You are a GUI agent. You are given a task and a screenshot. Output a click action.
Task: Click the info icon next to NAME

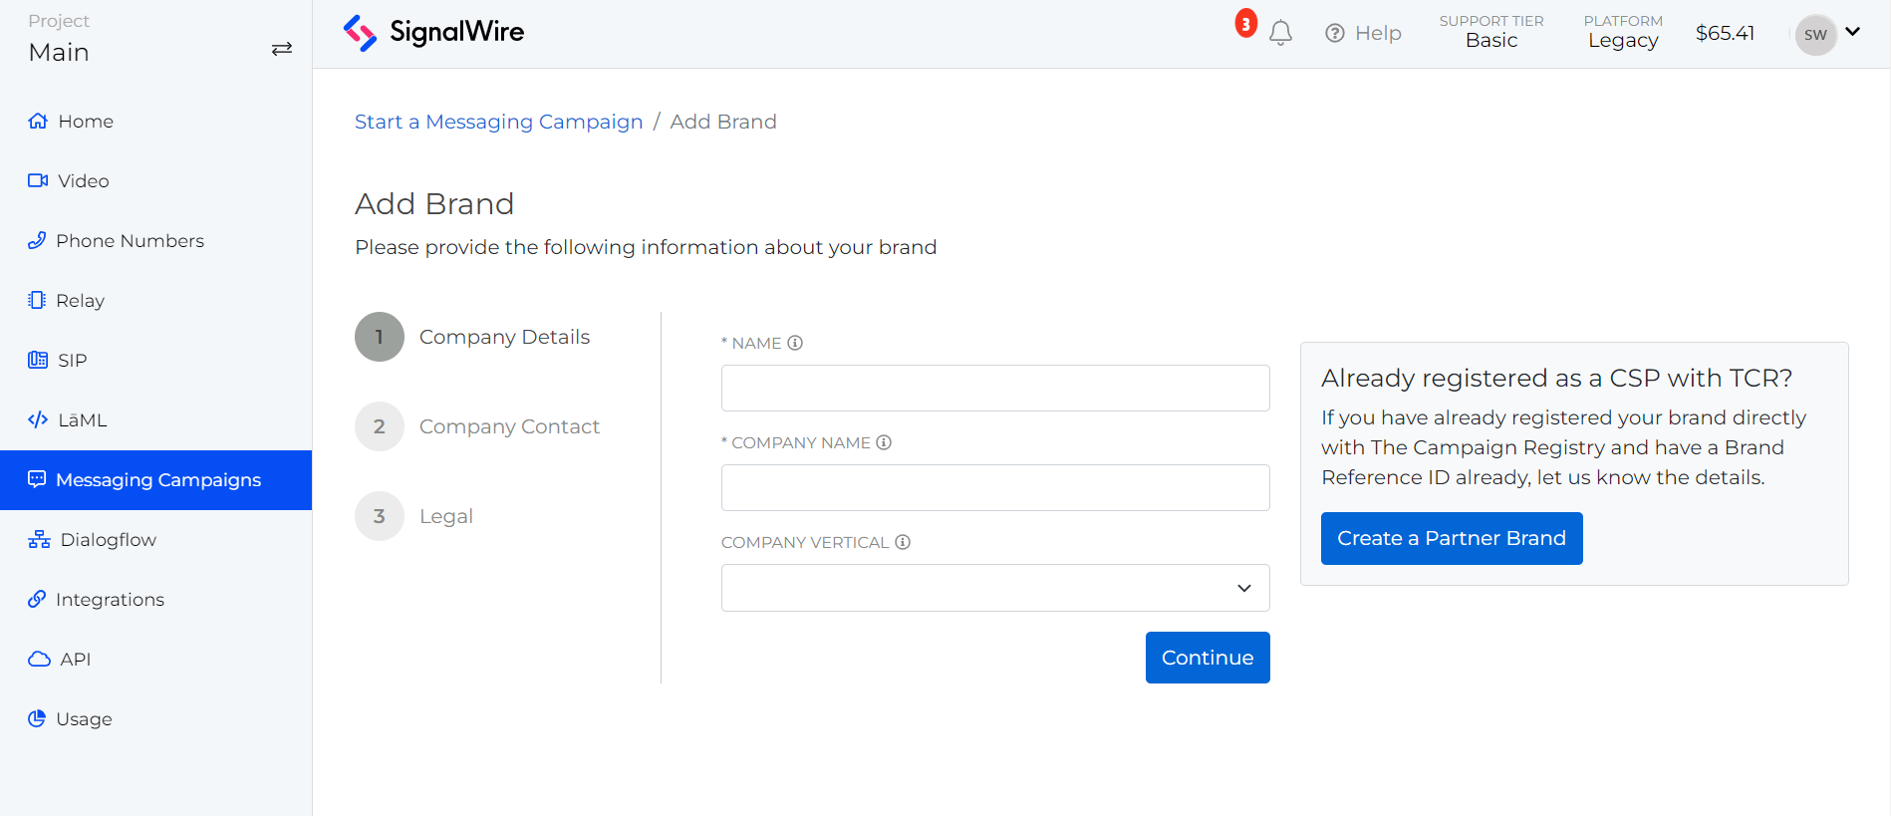click(795, 343)
